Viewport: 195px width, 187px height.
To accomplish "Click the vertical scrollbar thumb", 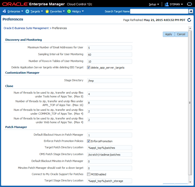I will click(x=190, y=103).
